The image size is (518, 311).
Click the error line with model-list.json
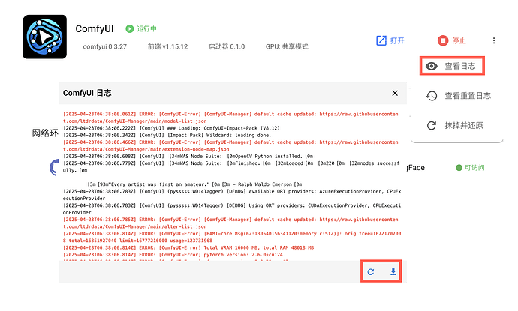pyautogui.click(x=230, y=118)
